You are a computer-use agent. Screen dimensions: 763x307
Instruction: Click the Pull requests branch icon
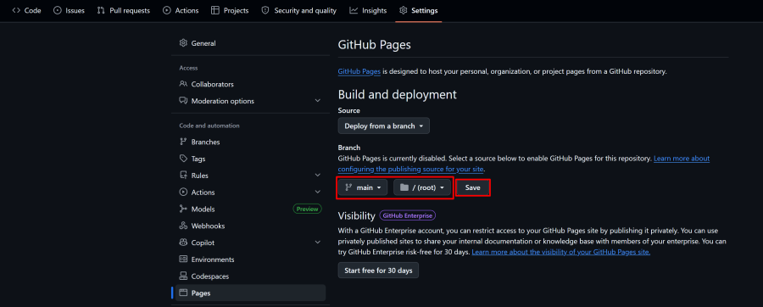click(101, 10)
